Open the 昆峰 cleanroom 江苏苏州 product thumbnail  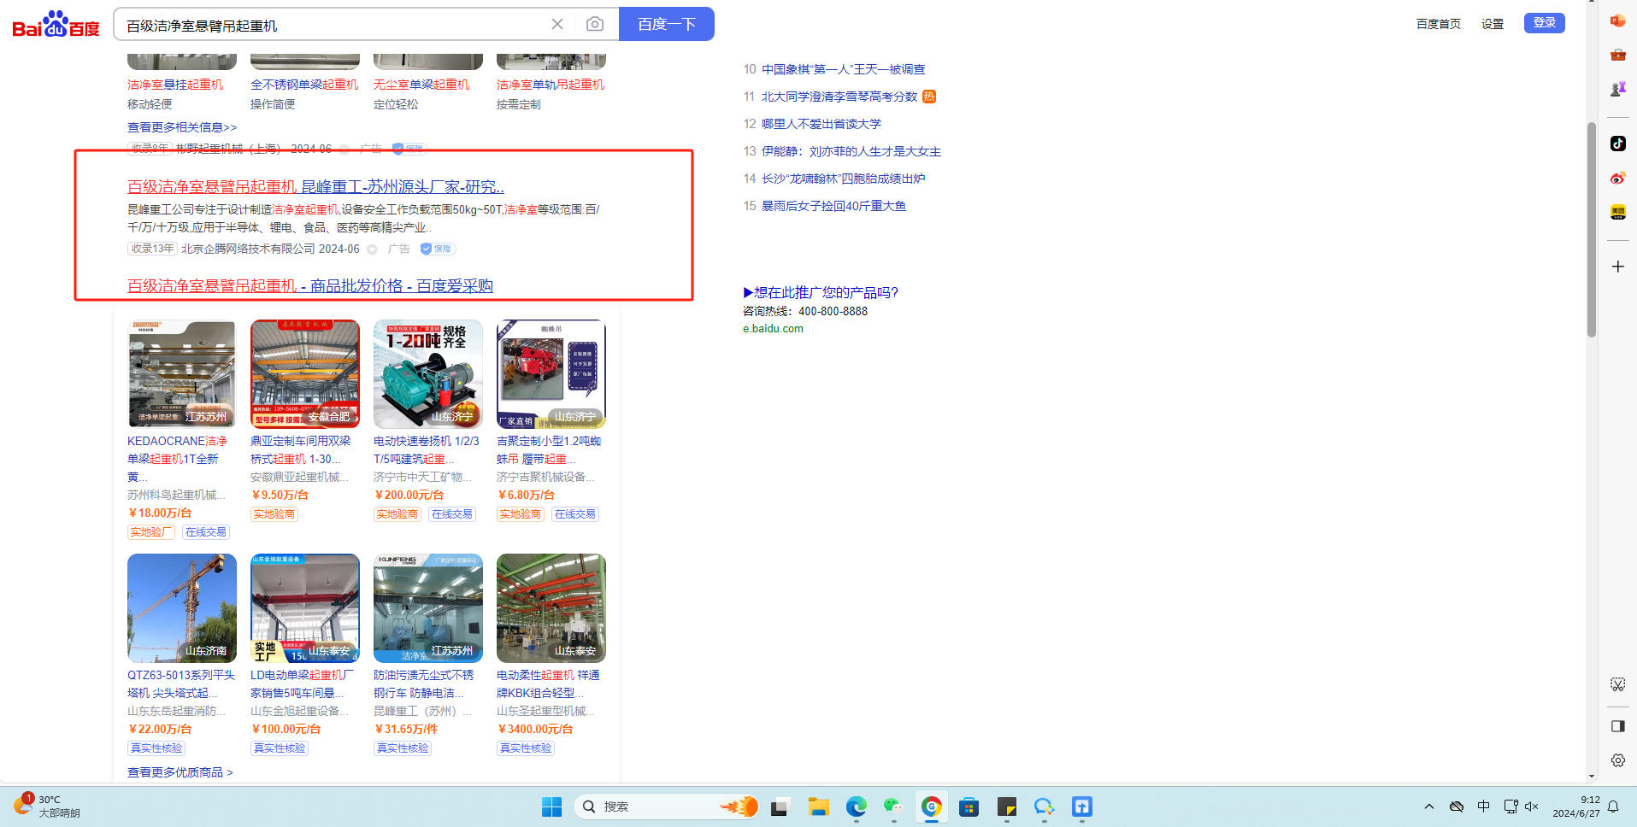point(428,608)
